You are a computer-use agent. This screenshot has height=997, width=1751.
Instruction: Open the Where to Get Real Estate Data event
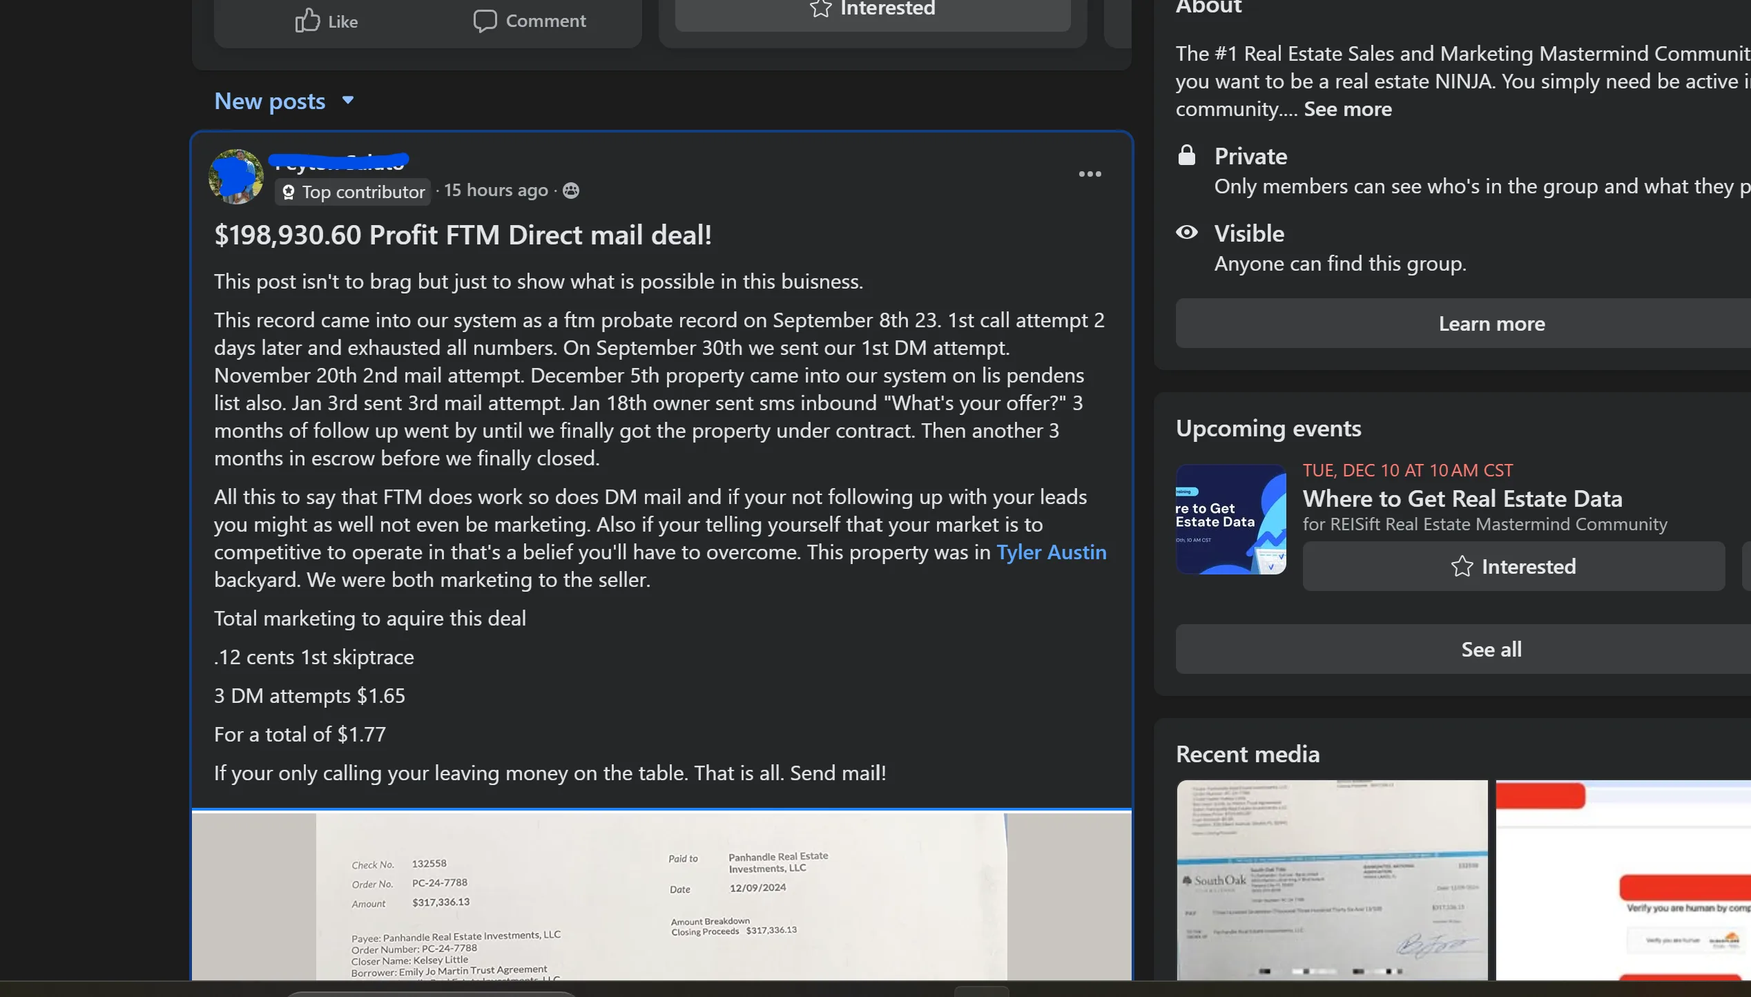click(1462, 498)
